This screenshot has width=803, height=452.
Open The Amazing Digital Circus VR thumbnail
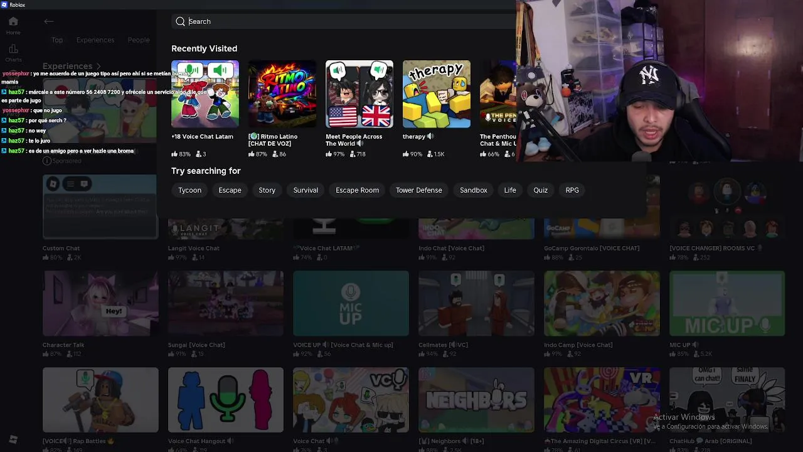[602, 401]
